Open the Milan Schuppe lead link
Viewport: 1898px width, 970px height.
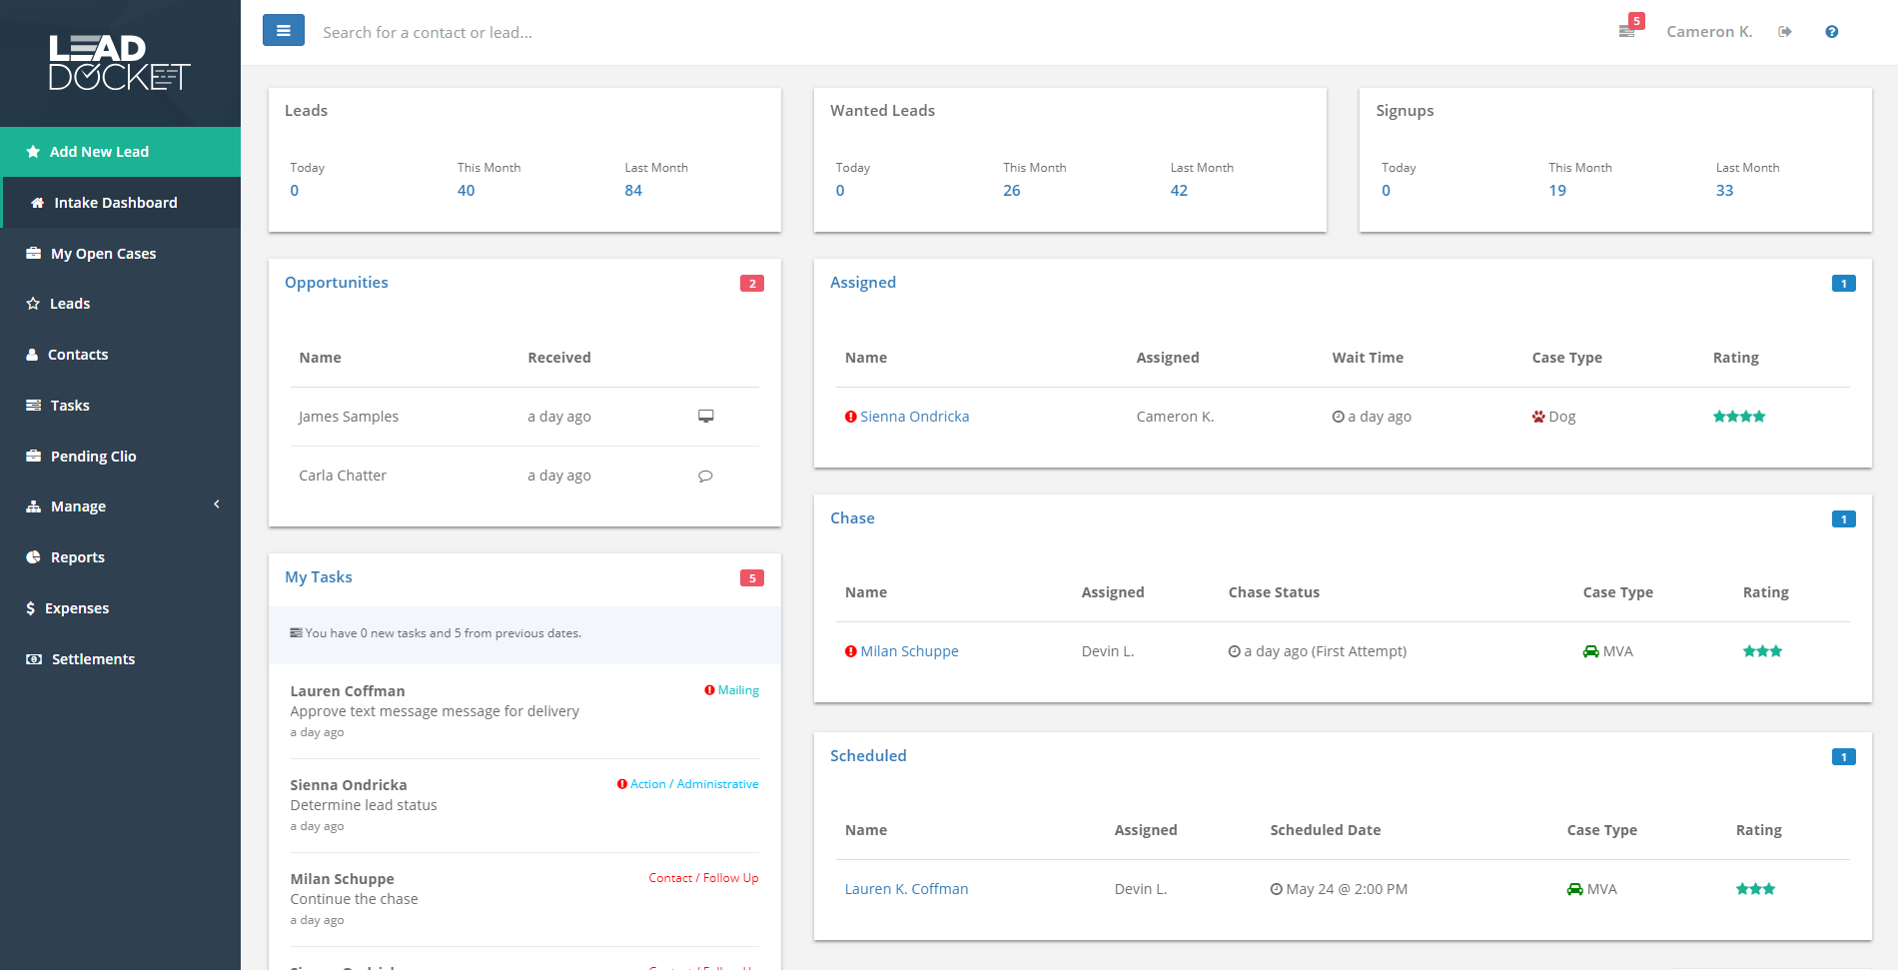909,650
